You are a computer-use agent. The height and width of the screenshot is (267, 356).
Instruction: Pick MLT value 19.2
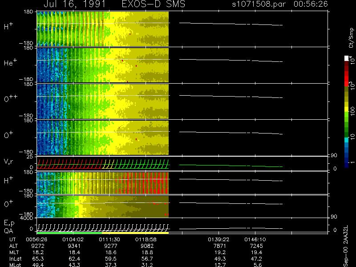click(x=220, y=252)
